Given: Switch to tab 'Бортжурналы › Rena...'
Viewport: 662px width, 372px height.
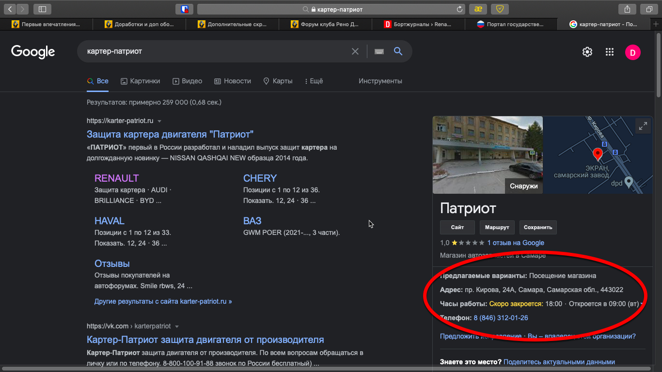Looking at the screenshot, I should tap(418, 24).
